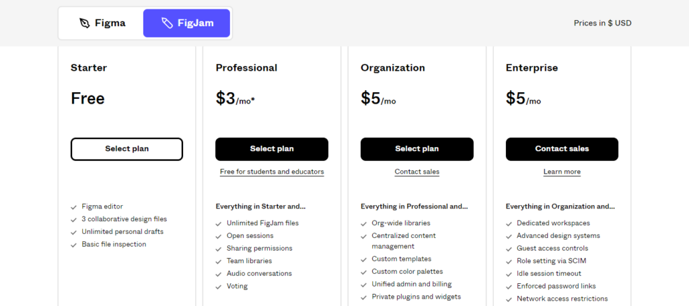689x306 pixels.
Task: Switch to the Figma pricing tab
Action: tap(102, 24)
